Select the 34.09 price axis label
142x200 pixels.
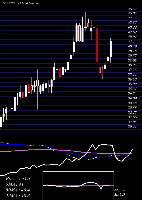click(132, 98)
